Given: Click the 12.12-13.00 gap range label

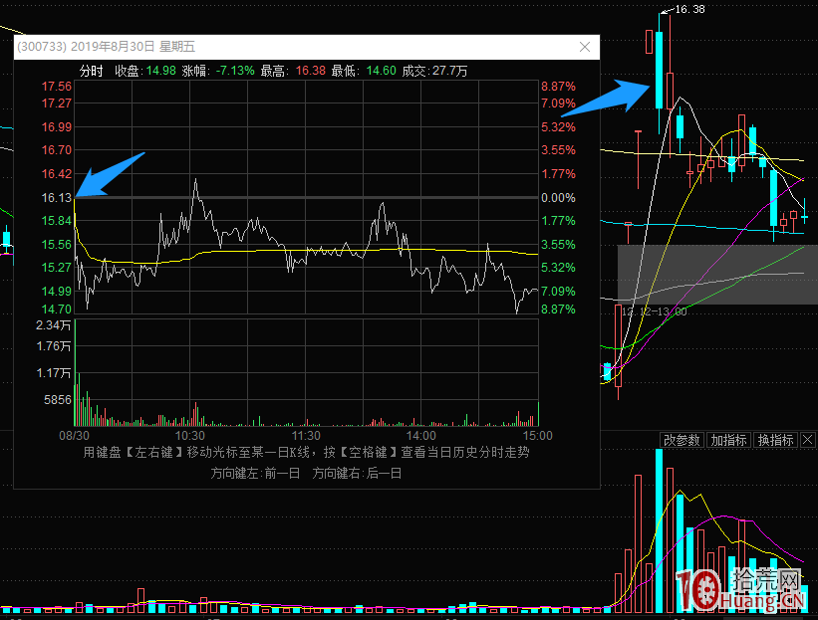Looking at the screenshot, I should (655, 311).
